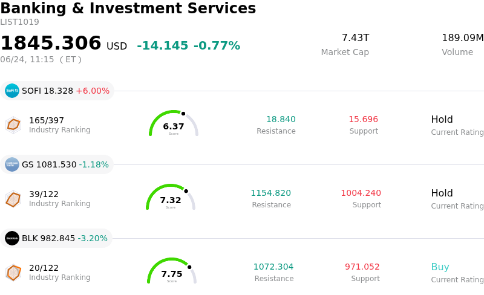
Task: Select GS support value 1004.240
Action: pos(361,193)
